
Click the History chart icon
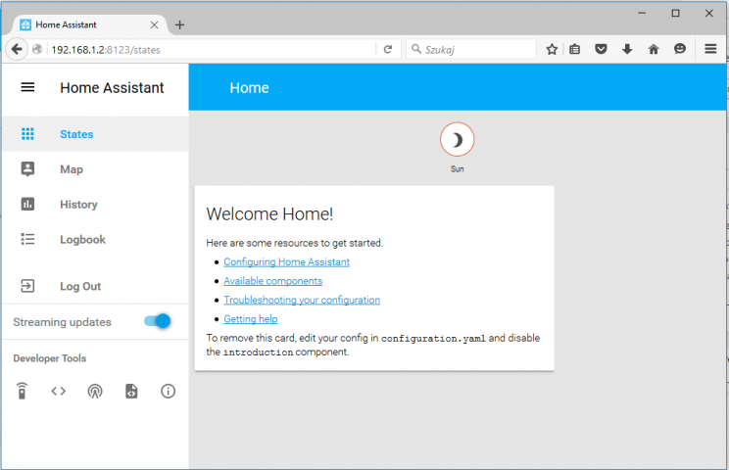click(x=27, y=204)
